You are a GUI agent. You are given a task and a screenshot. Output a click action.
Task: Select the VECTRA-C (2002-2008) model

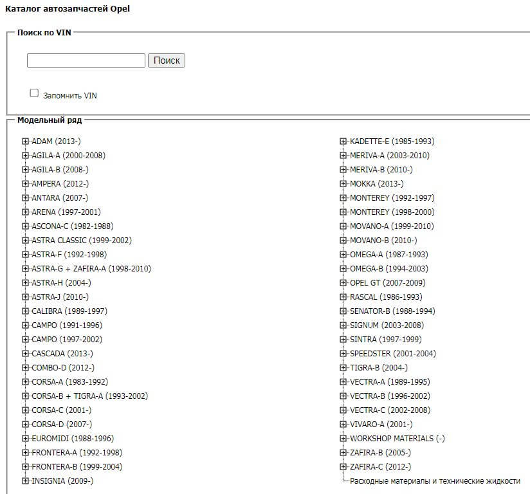tap(390, 410)
